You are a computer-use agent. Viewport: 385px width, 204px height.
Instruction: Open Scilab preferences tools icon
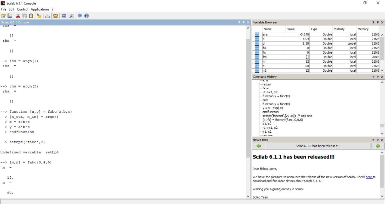coord(72,16)
